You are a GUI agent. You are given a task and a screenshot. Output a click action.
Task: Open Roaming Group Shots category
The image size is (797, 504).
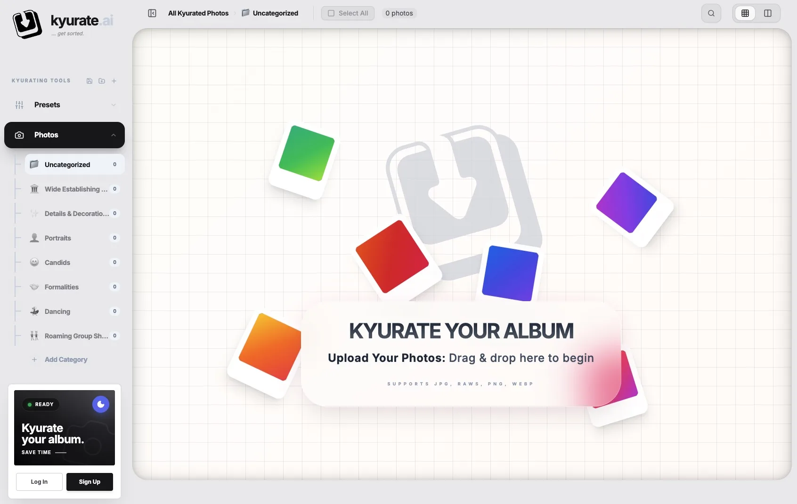(x=75, y=336)
